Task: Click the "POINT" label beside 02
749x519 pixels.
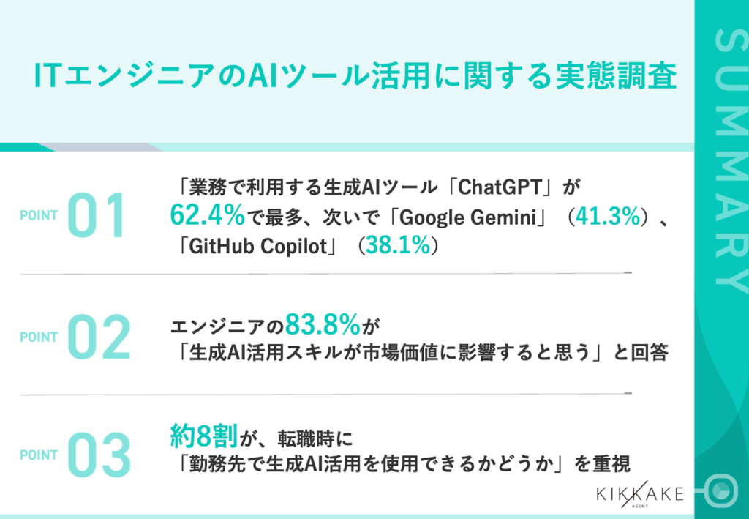Action: 39,337
